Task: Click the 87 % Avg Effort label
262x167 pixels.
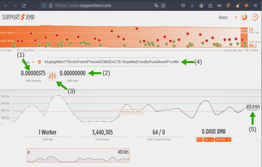Action: click(x=26, y=50)
